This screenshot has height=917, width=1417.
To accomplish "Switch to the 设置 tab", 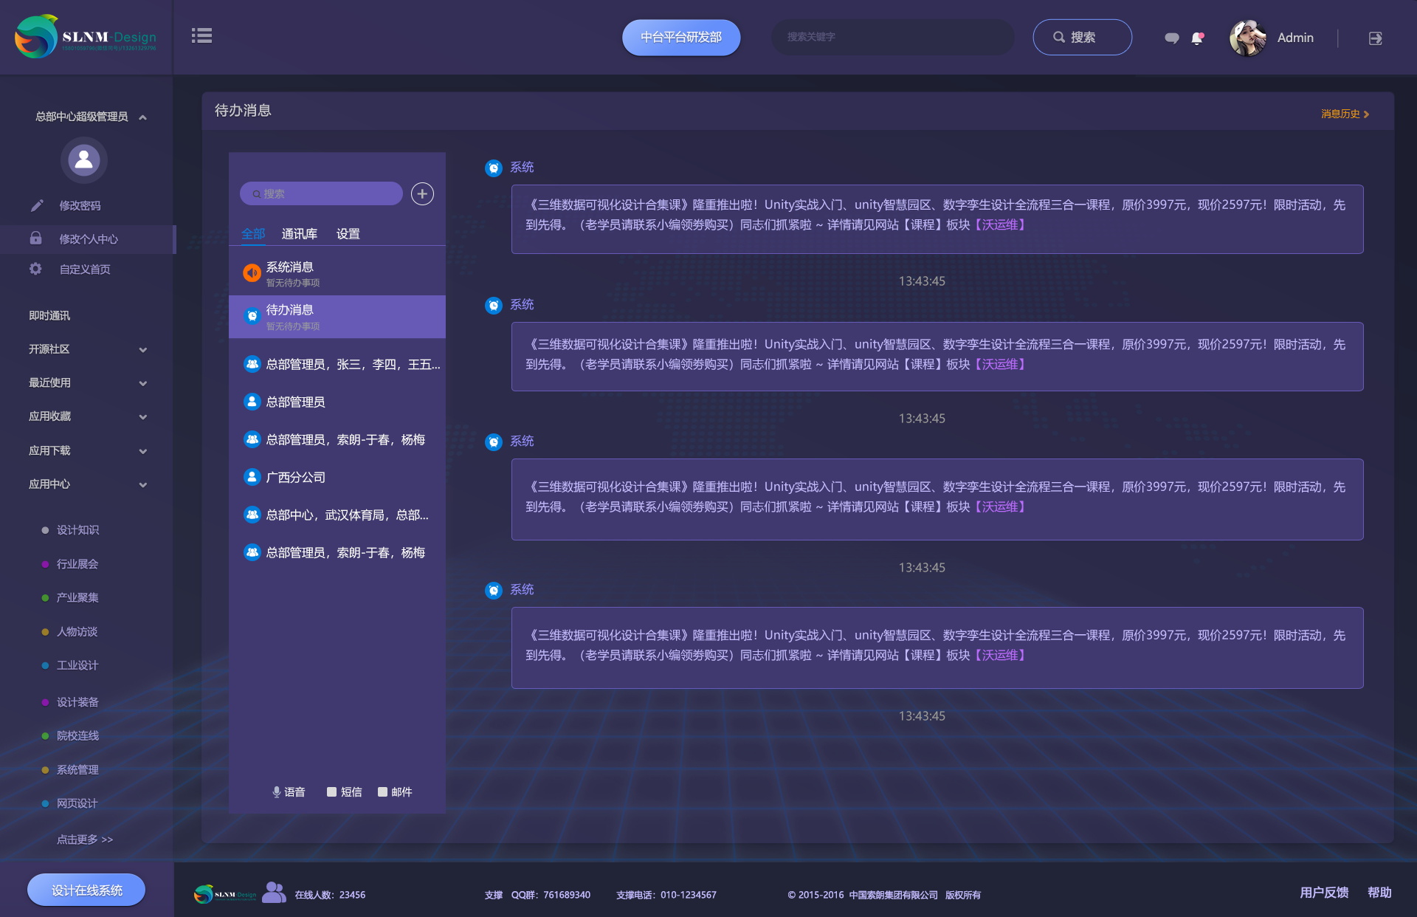I will (348, 233).
